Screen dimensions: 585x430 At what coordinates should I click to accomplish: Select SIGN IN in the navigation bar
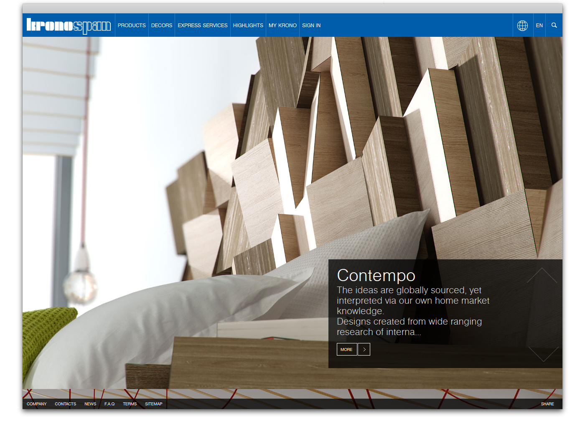click(311, 26)
